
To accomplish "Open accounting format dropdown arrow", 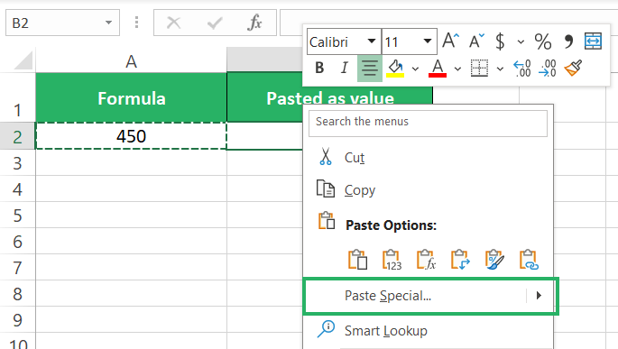I will [521, 41].
